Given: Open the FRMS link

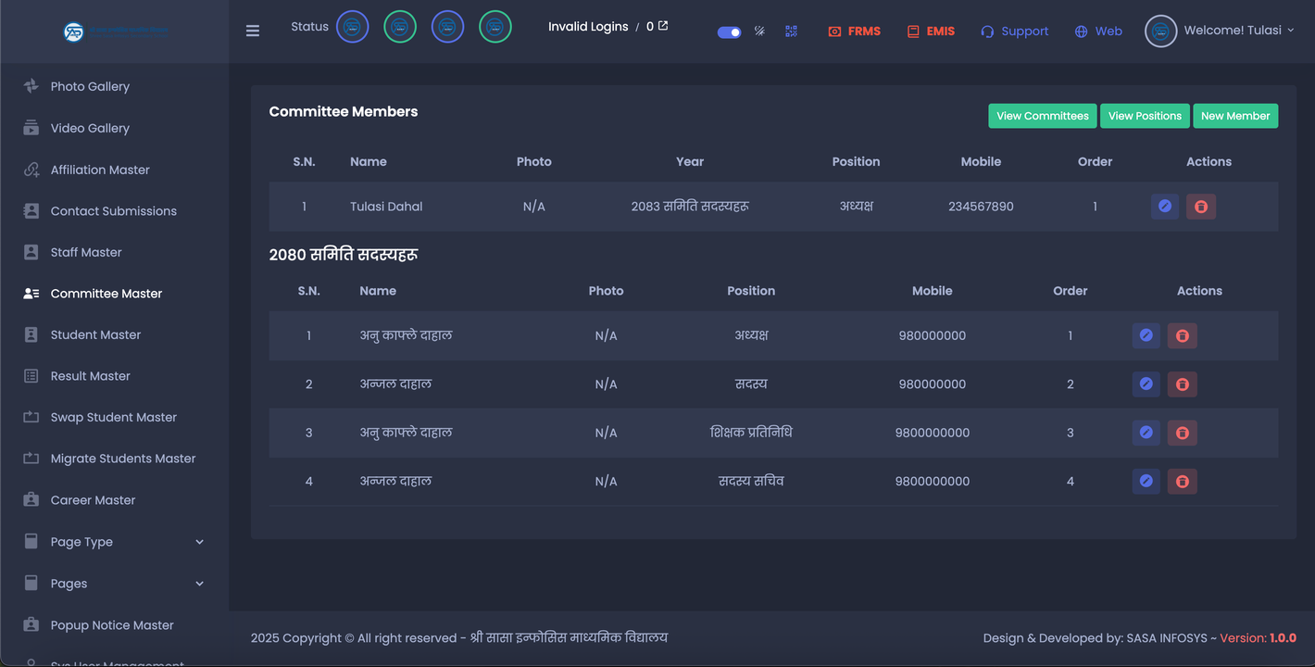Looking at the screenshot, I should point(854,31).
